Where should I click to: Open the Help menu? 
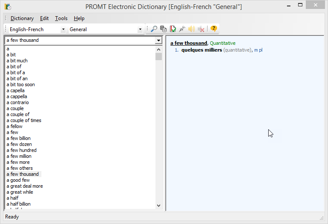point(79,18)
